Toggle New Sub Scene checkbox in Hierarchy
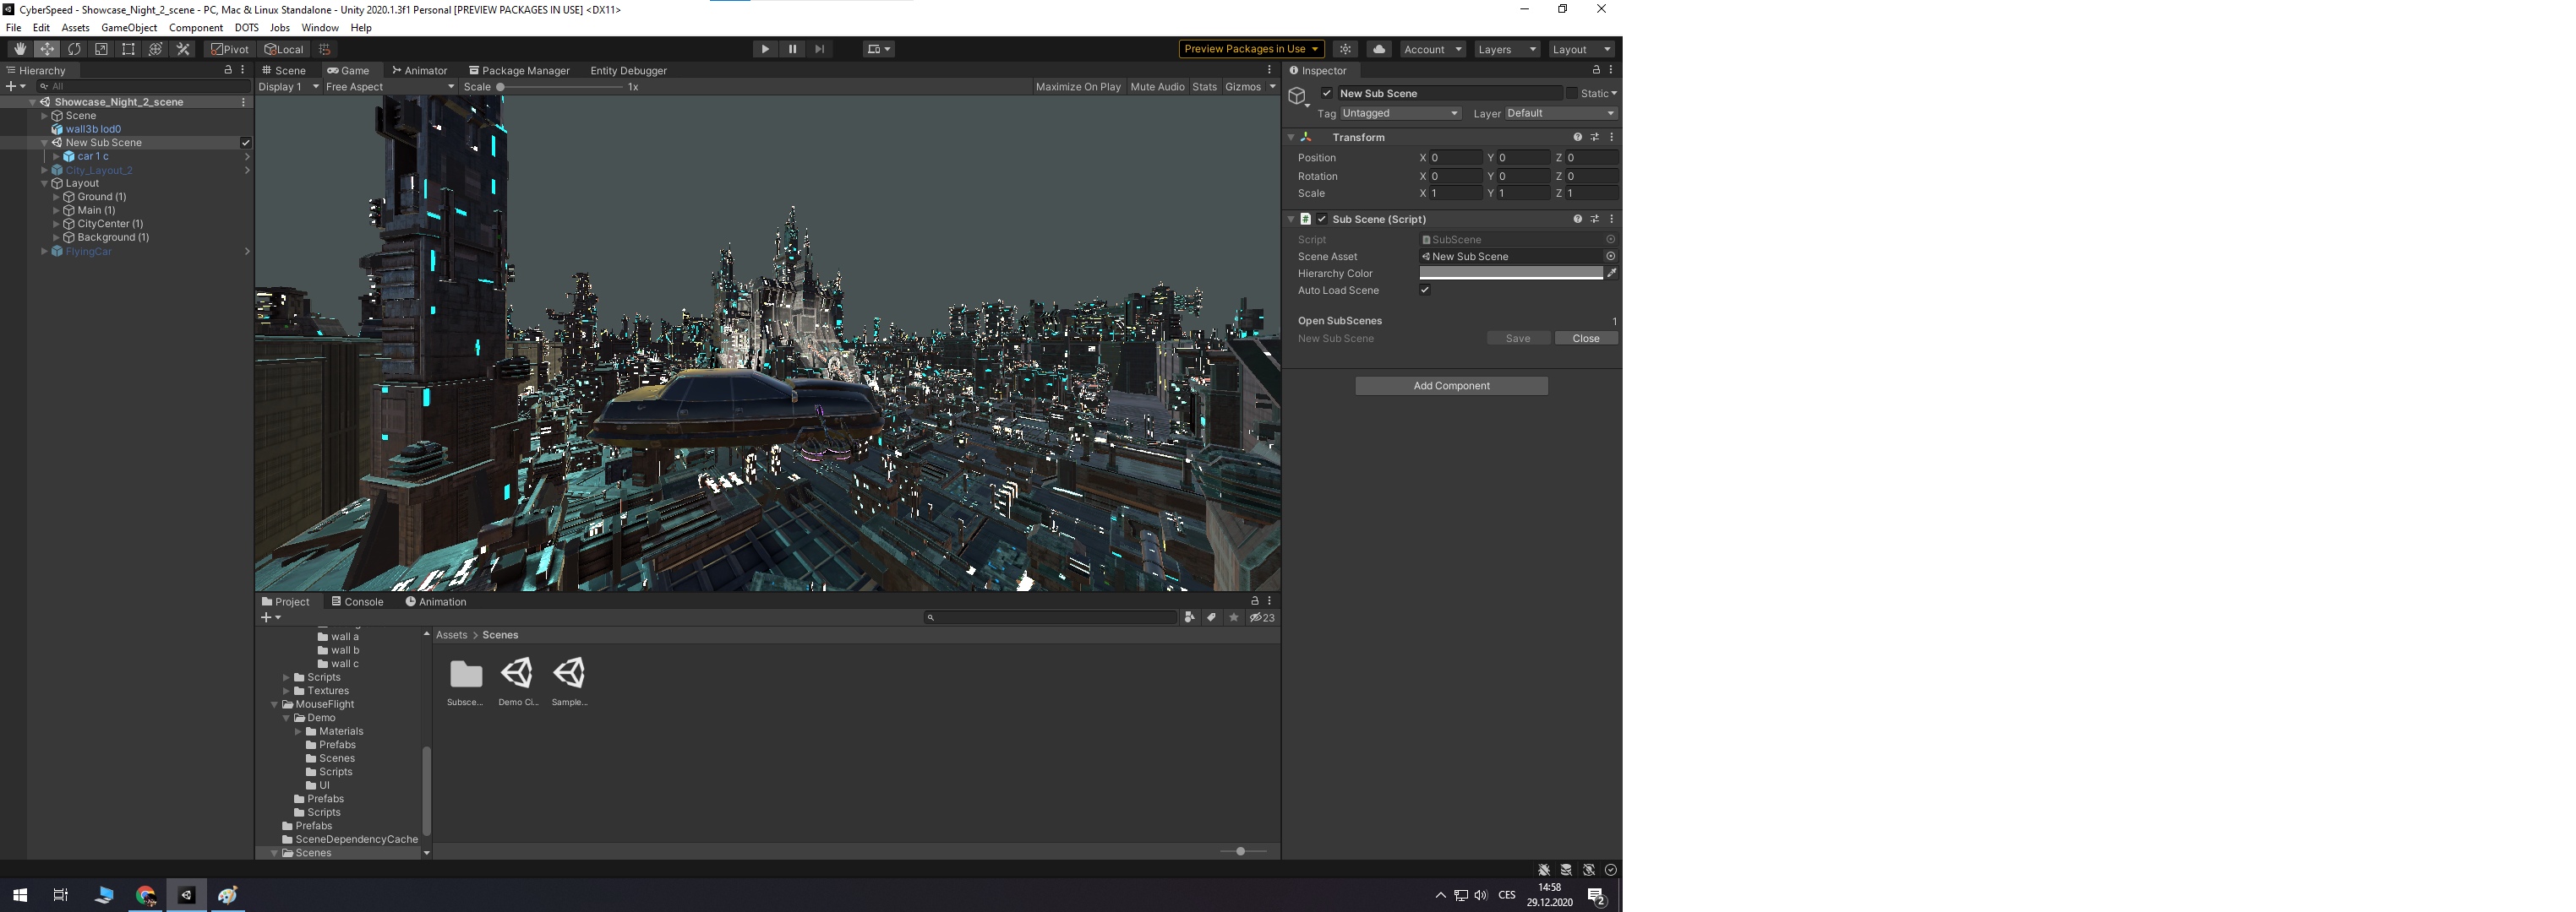Image resolution: width=2576 pixels, height=912 pixels. [x=246, y=143]
